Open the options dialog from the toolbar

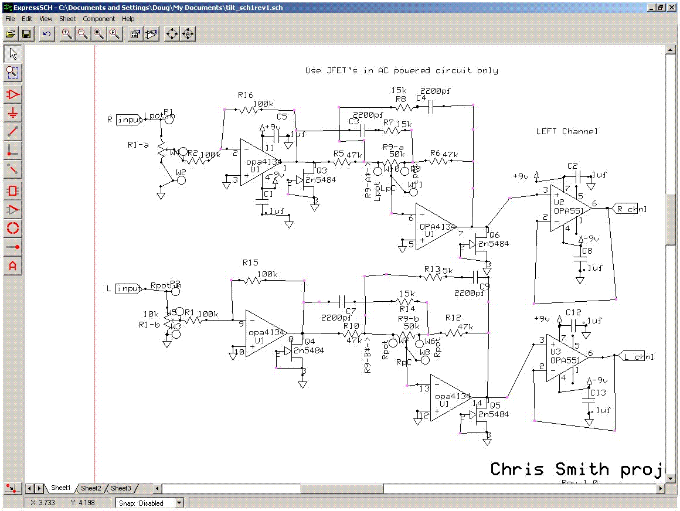point(135,34)
